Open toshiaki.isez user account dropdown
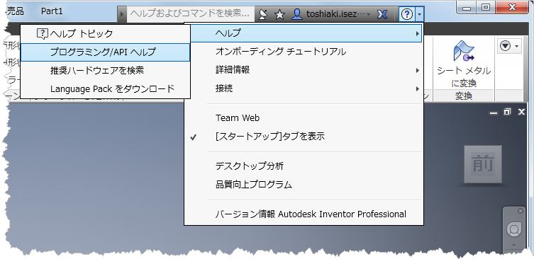Viewport: 534px width, 259px height. point(331,14)
